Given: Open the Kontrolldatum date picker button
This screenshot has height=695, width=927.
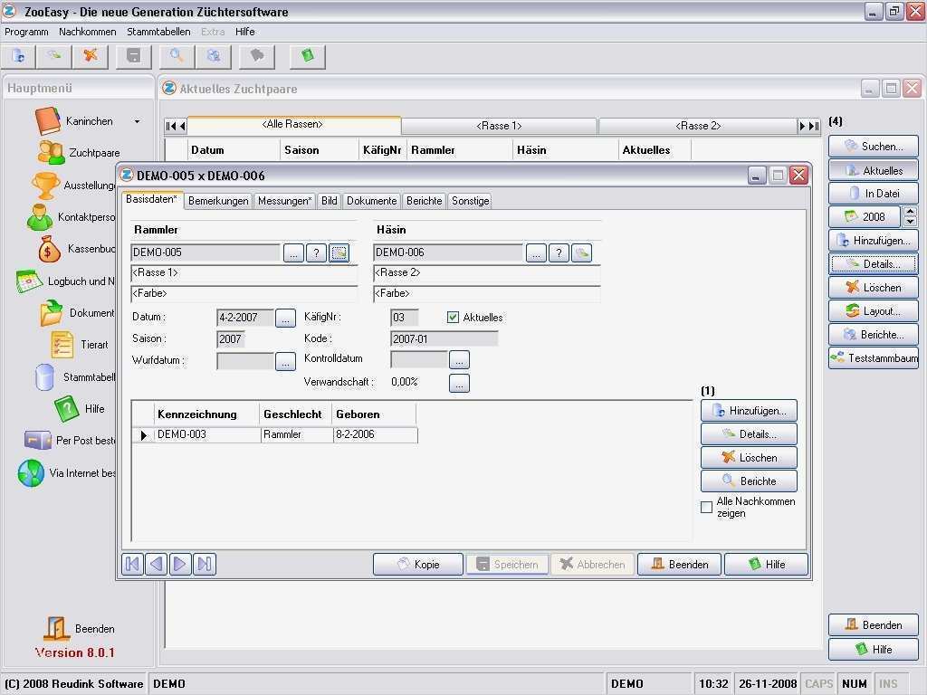Looking at the screenshot, I should [x=459, y=359].
